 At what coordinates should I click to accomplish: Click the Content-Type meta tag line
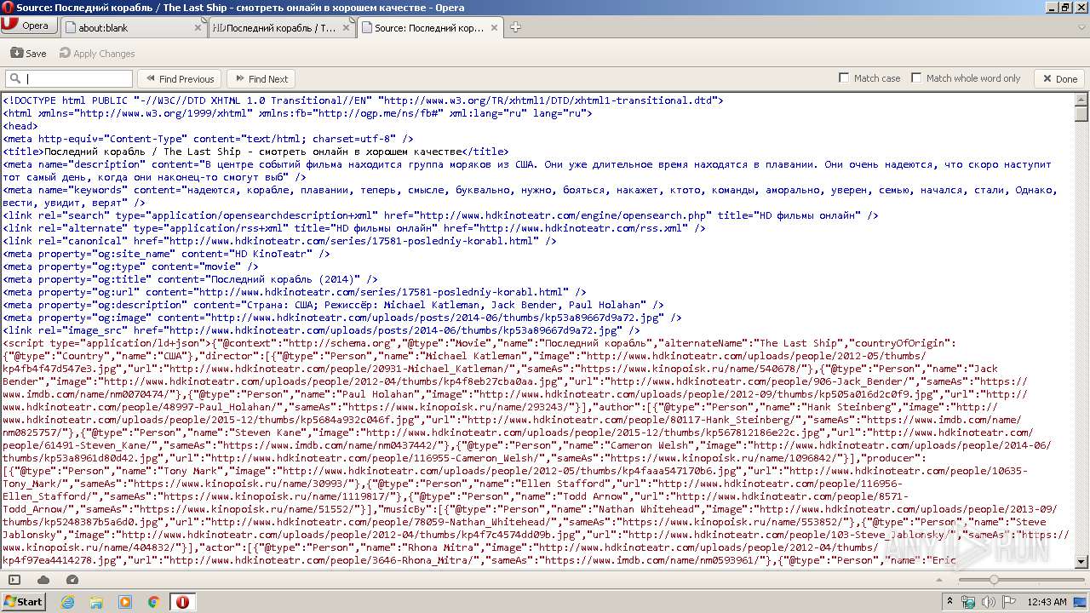(208, 139)
